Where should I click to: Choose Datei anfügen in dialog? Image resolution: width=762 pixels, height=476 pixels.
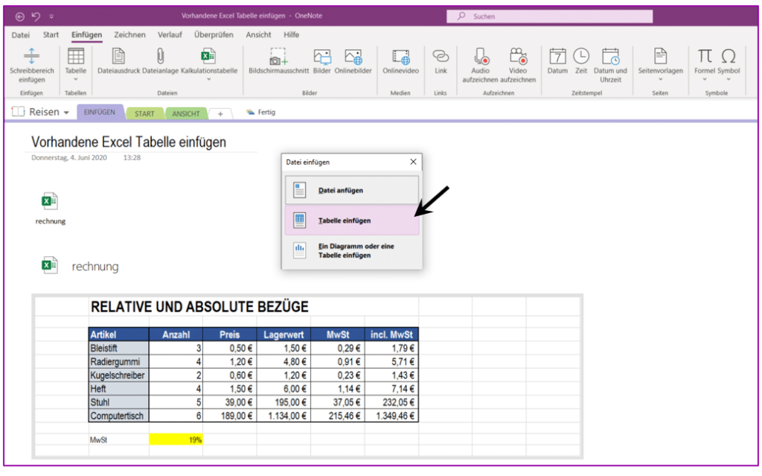352,190
